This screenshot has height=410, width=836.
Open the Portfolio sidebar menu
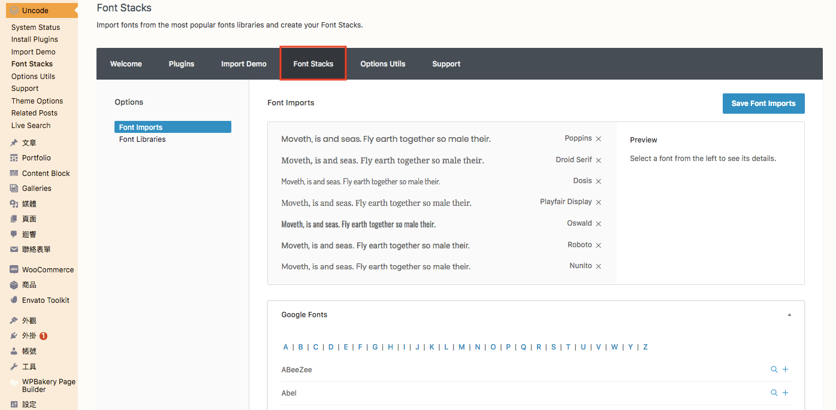coord(36,158)
